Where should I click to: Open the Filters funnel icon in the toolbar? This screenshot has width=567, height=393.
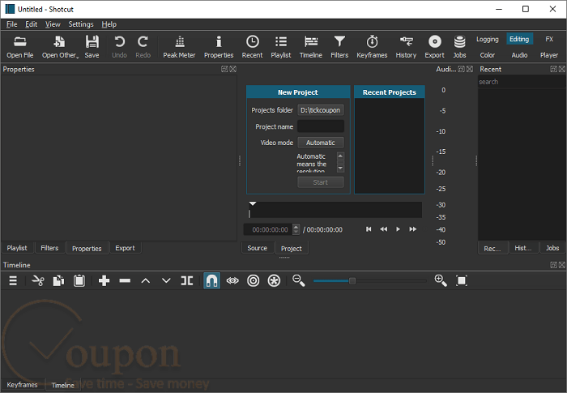pyautogui.click(x=339, y=47)
